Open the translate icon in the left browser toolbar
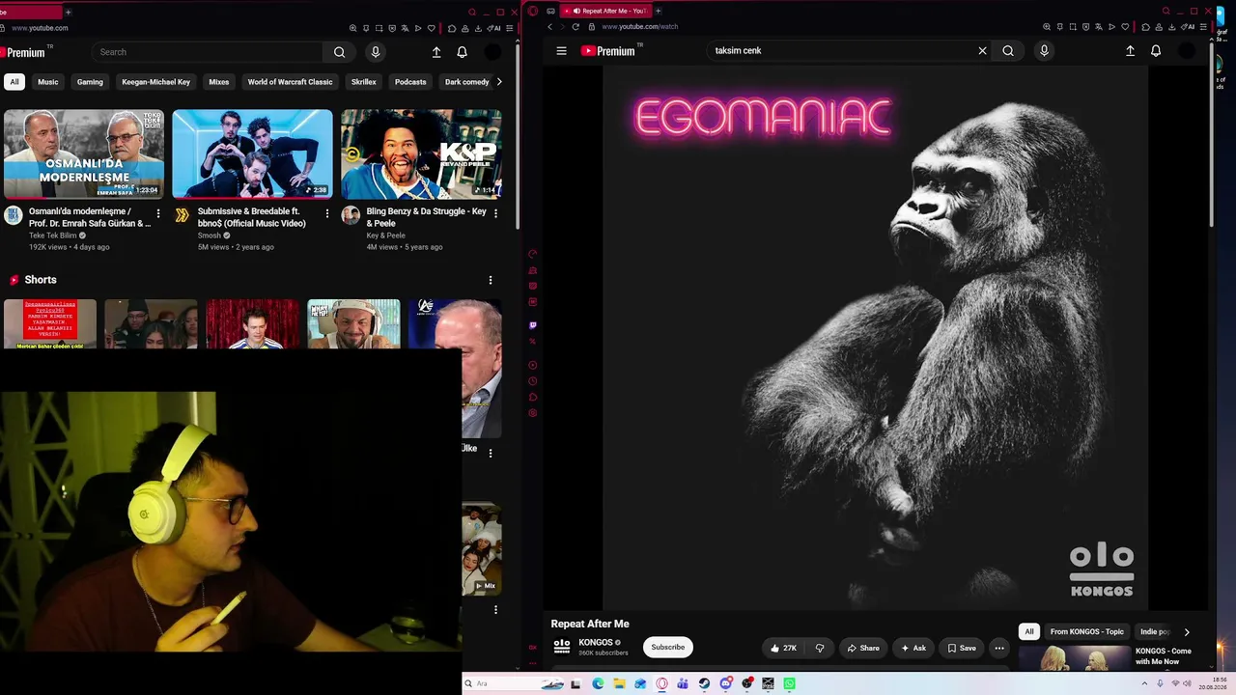The width and height of the screenshot is (1236, 695). coord(405,29)
